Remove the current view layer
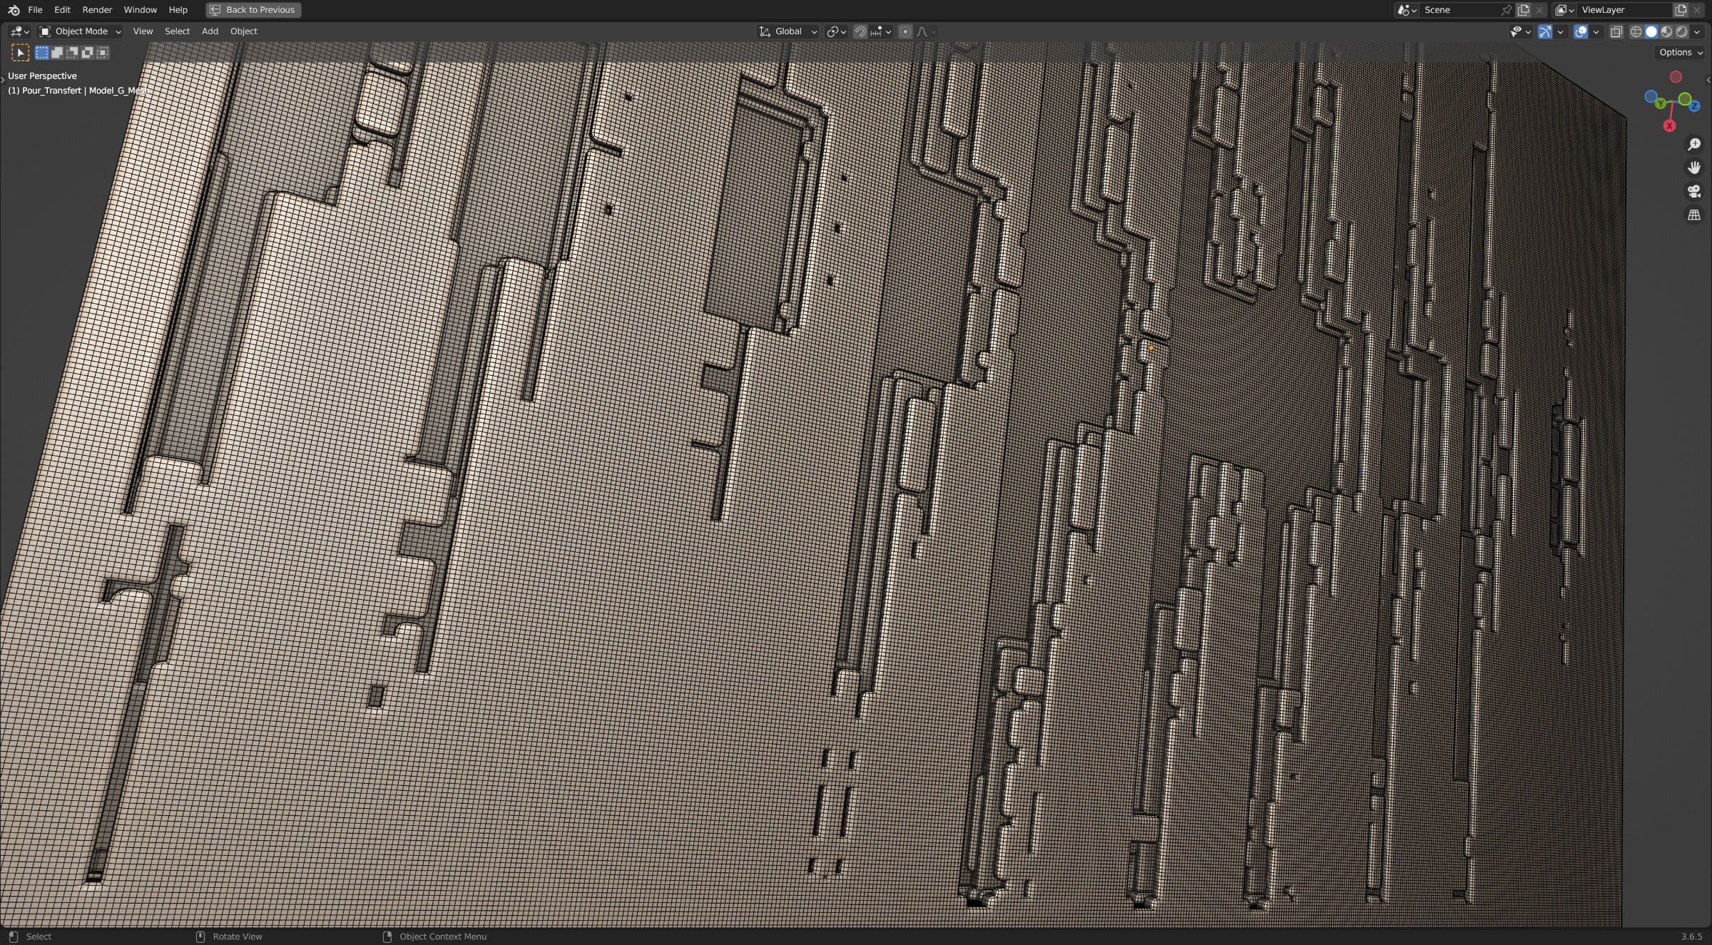1712x945 pixels. click(x=1696, y=10)
